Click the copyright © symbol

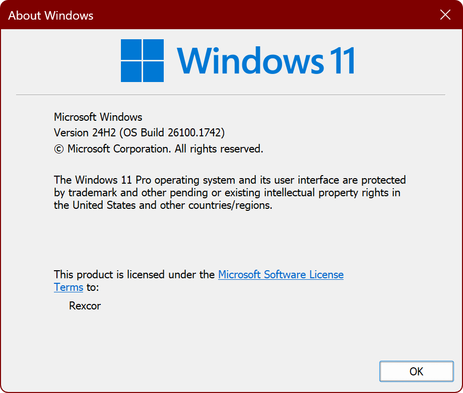pyautogui.click(x=59, y=149)
